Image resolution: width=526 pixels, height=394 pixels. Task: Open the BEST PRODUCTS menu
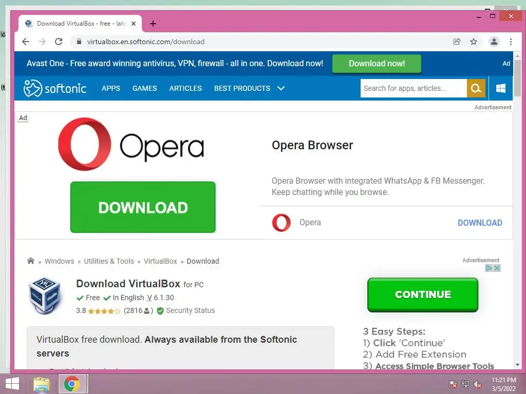(x=242, y=88)
